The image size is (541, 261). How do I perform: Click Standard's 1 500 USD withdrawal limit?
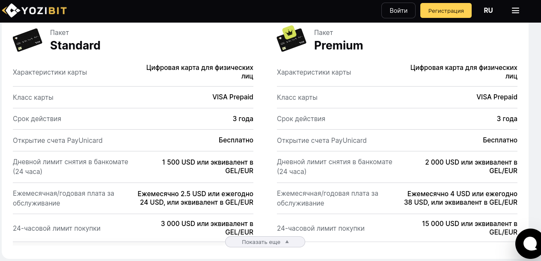tap(208, 166)
